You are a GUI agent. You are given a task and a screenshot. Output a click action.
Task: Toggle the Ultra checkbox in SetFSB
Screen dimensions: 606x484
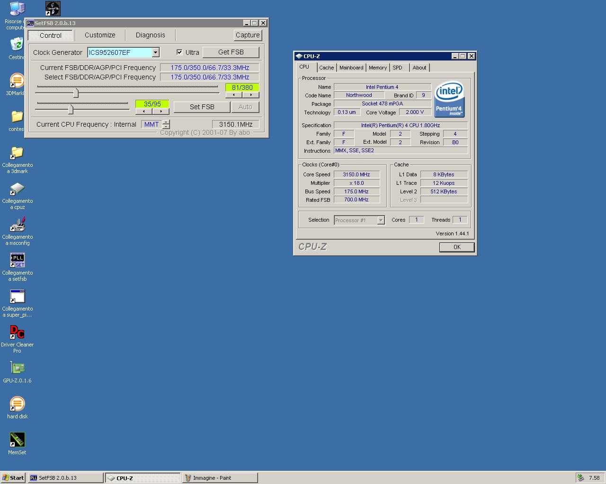coord(179,52)
